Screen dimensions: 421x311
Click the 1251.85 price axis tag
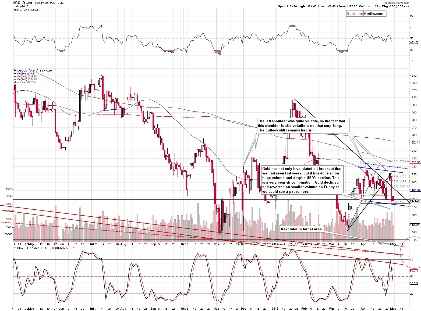point(415,141)
